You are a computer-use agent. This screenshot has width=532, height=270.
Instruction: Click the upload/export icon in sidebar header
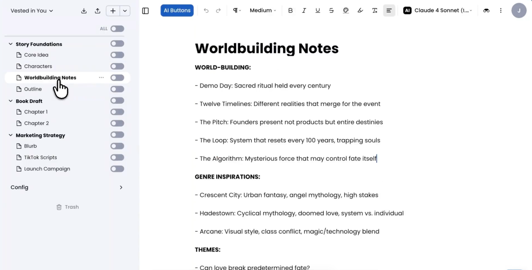[x=98, y=11]
